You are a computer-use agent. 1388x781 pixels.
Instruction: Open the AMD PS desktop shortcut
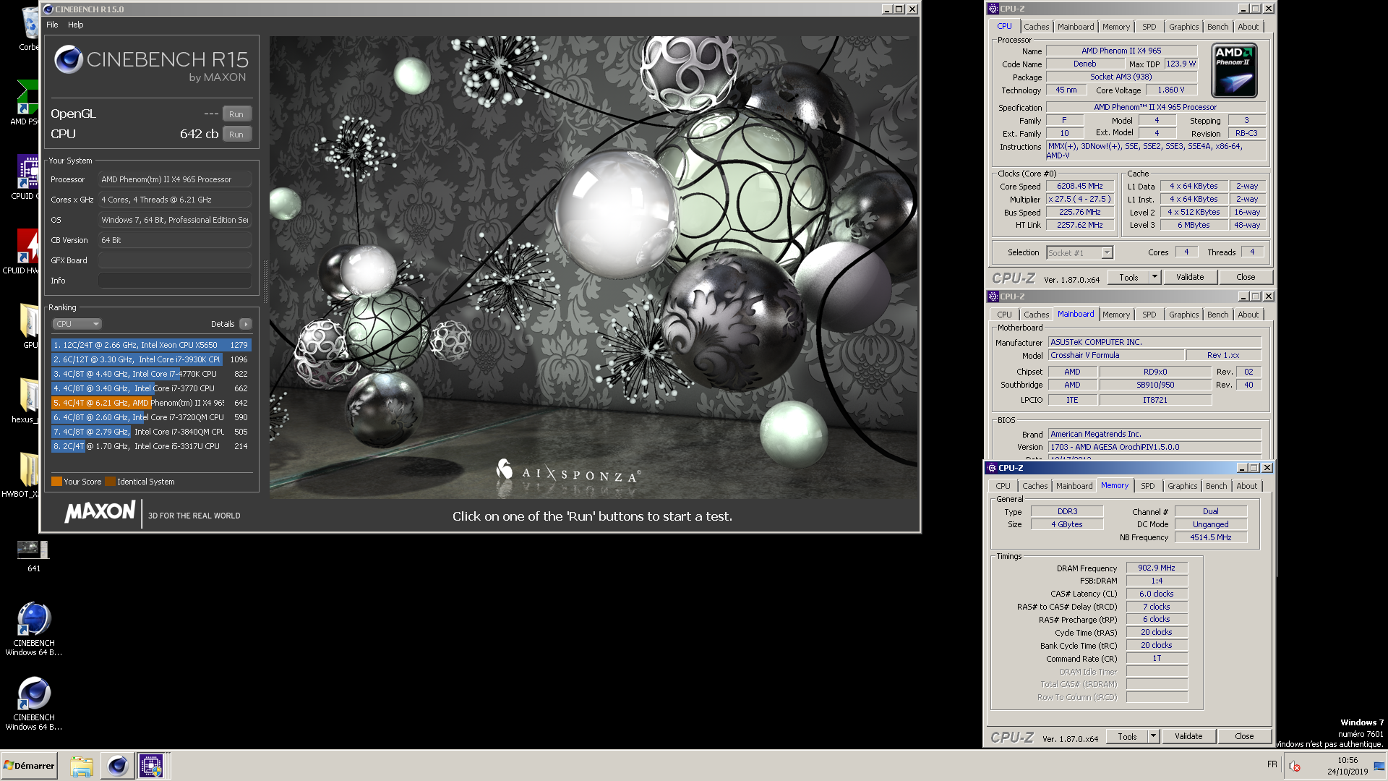(x=27, y=98)
